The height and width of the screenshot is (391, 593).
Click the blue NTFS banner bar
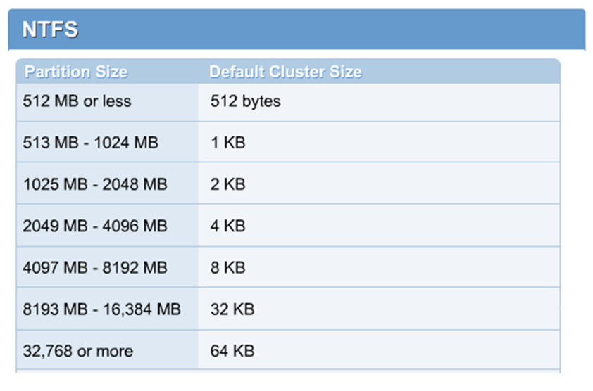coord(352,30)
